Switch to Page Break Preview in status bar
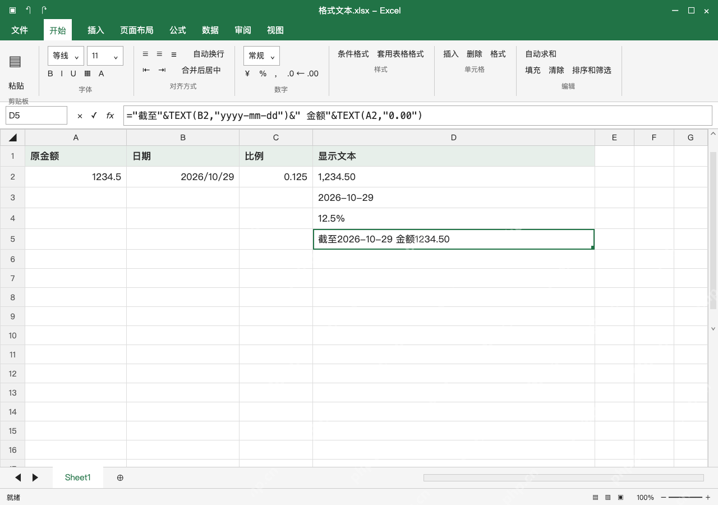Screen dimensions: 718x505 (620, 497)
